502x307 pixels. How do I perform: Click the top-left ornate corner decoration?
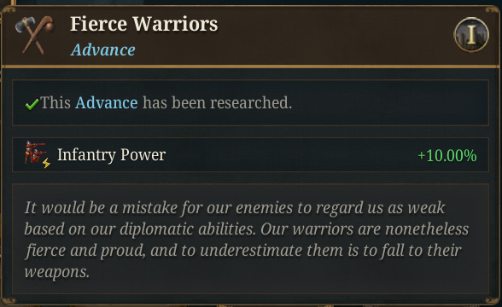[x=9, y=10]
